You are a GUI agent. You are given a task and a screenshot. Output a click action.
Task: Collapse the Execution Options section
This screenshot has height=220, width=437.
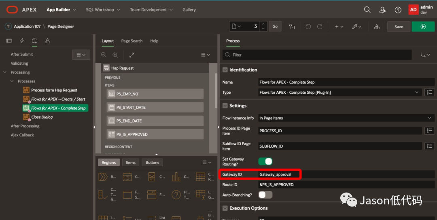(x=225, y=208)
